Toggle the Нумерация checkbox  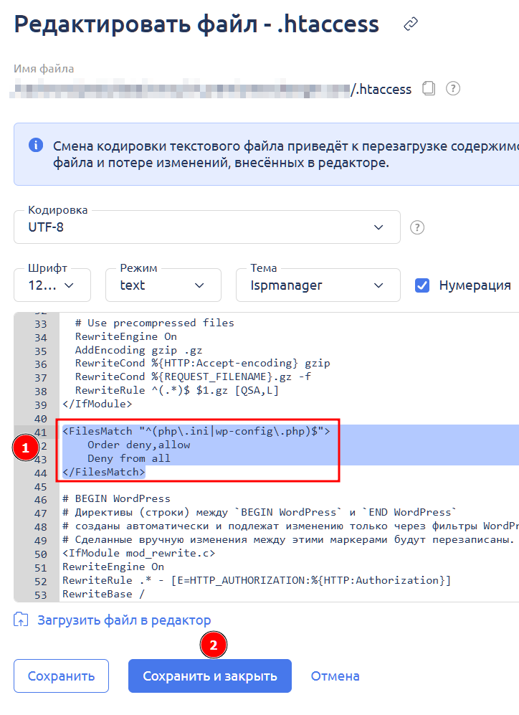(x=422, y=285)
